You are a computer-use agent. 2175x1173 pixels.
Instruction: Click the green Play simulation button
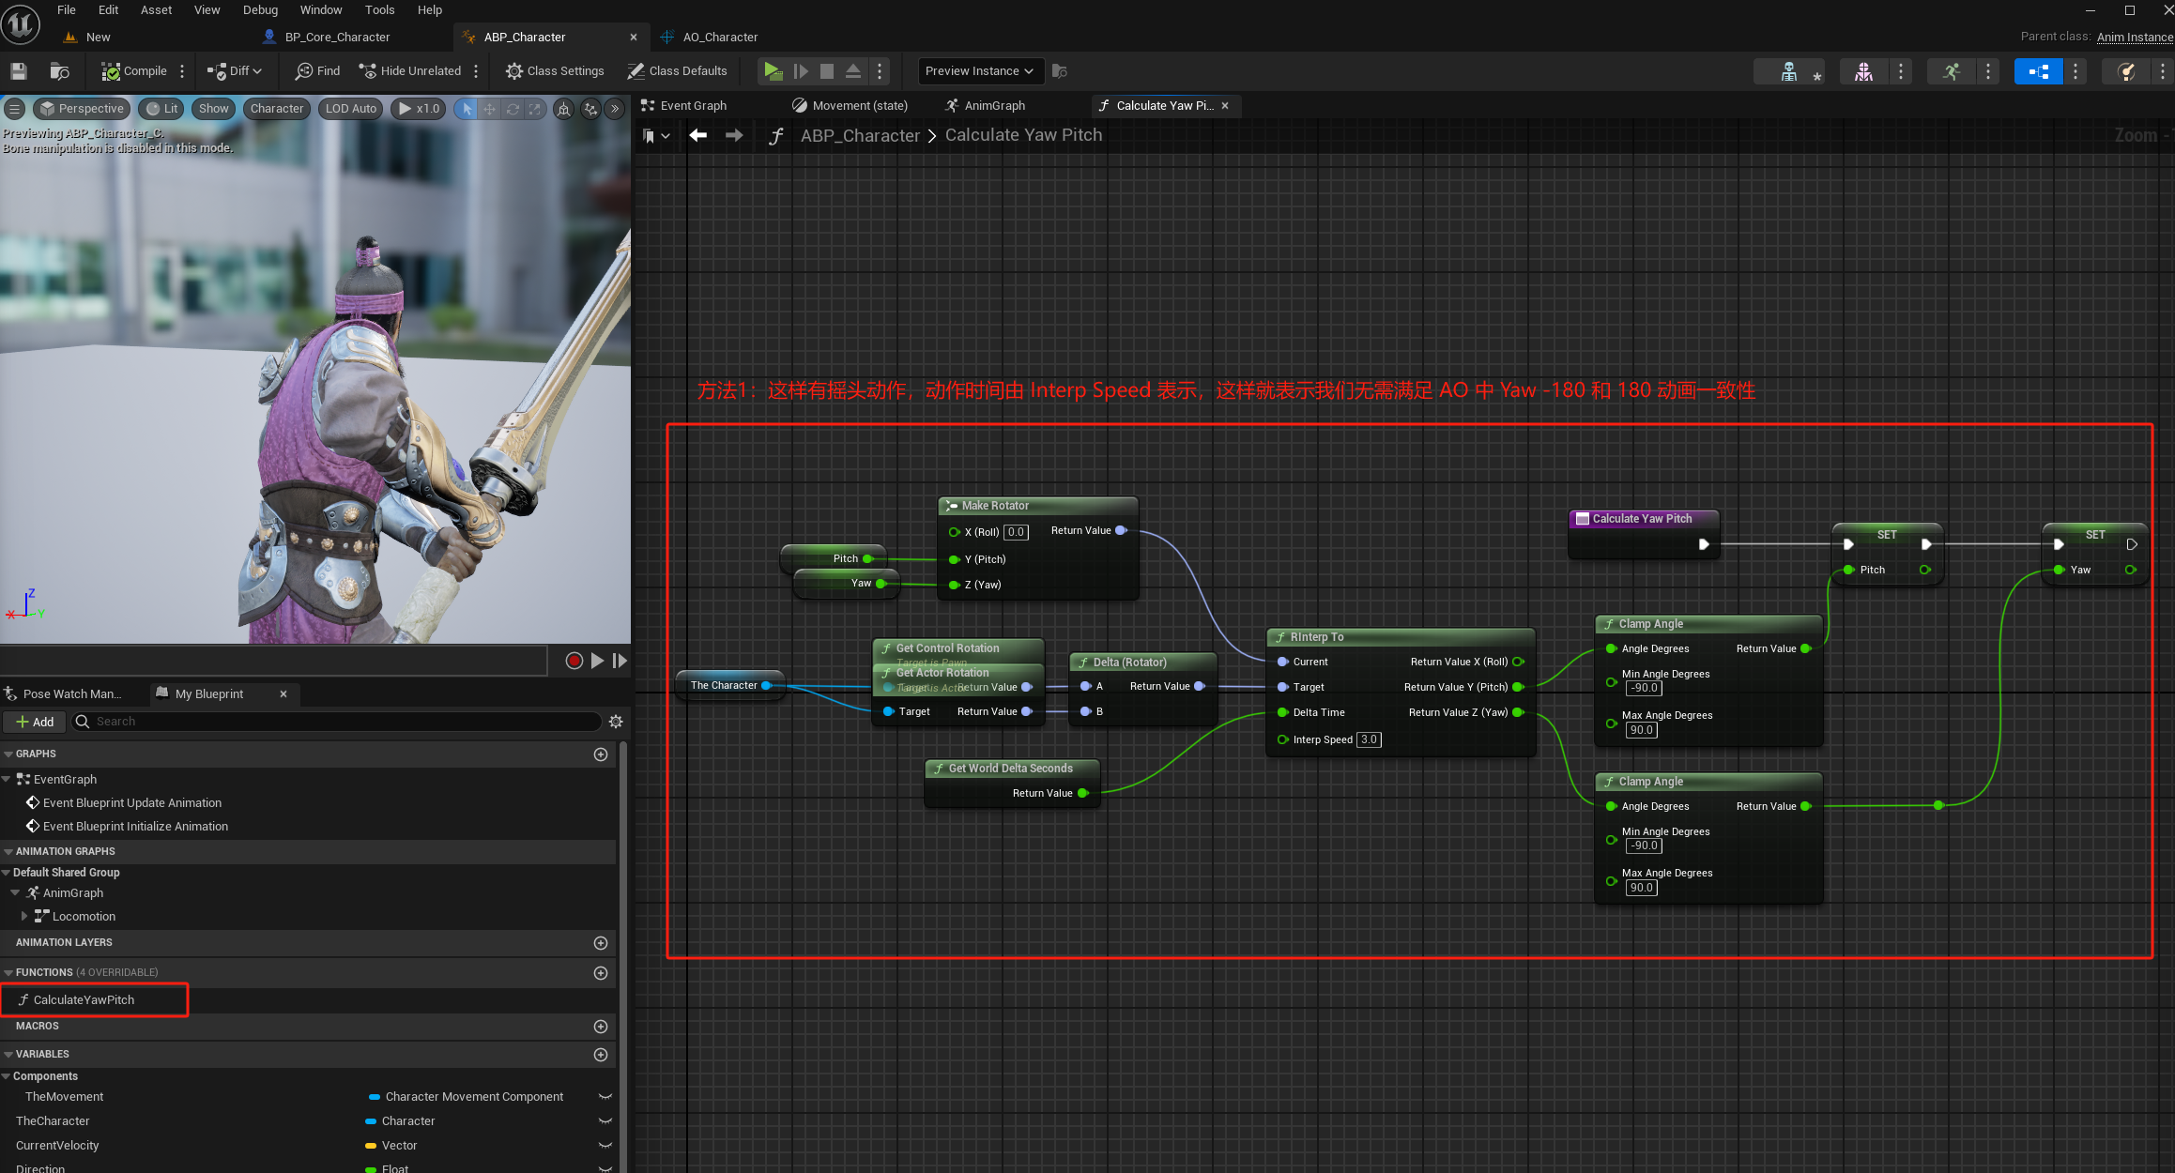773,71
